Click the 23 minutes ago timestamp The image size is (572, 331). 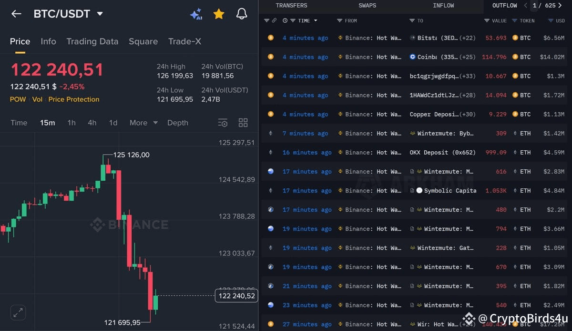click(x=307, y=305)
